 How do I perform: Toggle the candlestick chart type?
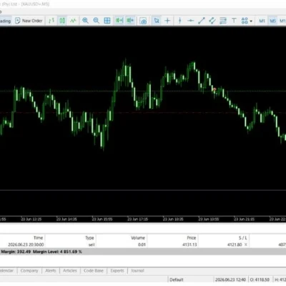tap(62, 21)
